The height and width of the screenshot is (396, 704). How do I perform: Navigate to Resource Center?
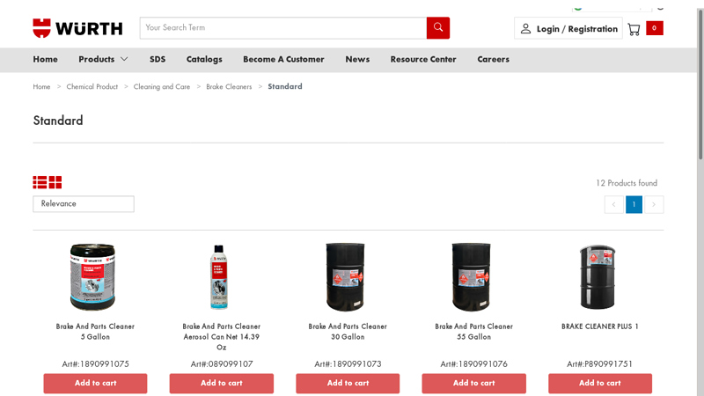coord(423,59)
